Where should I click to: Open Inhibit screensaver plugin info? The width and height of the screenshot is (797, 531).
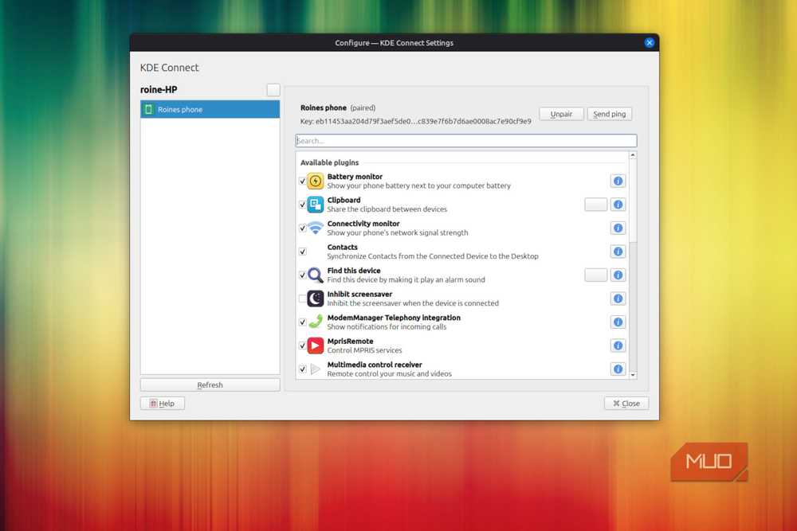pos(618,299)
